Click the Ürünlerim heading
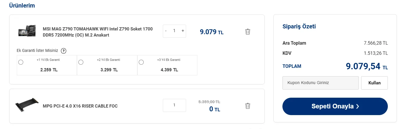 (22, 6)
